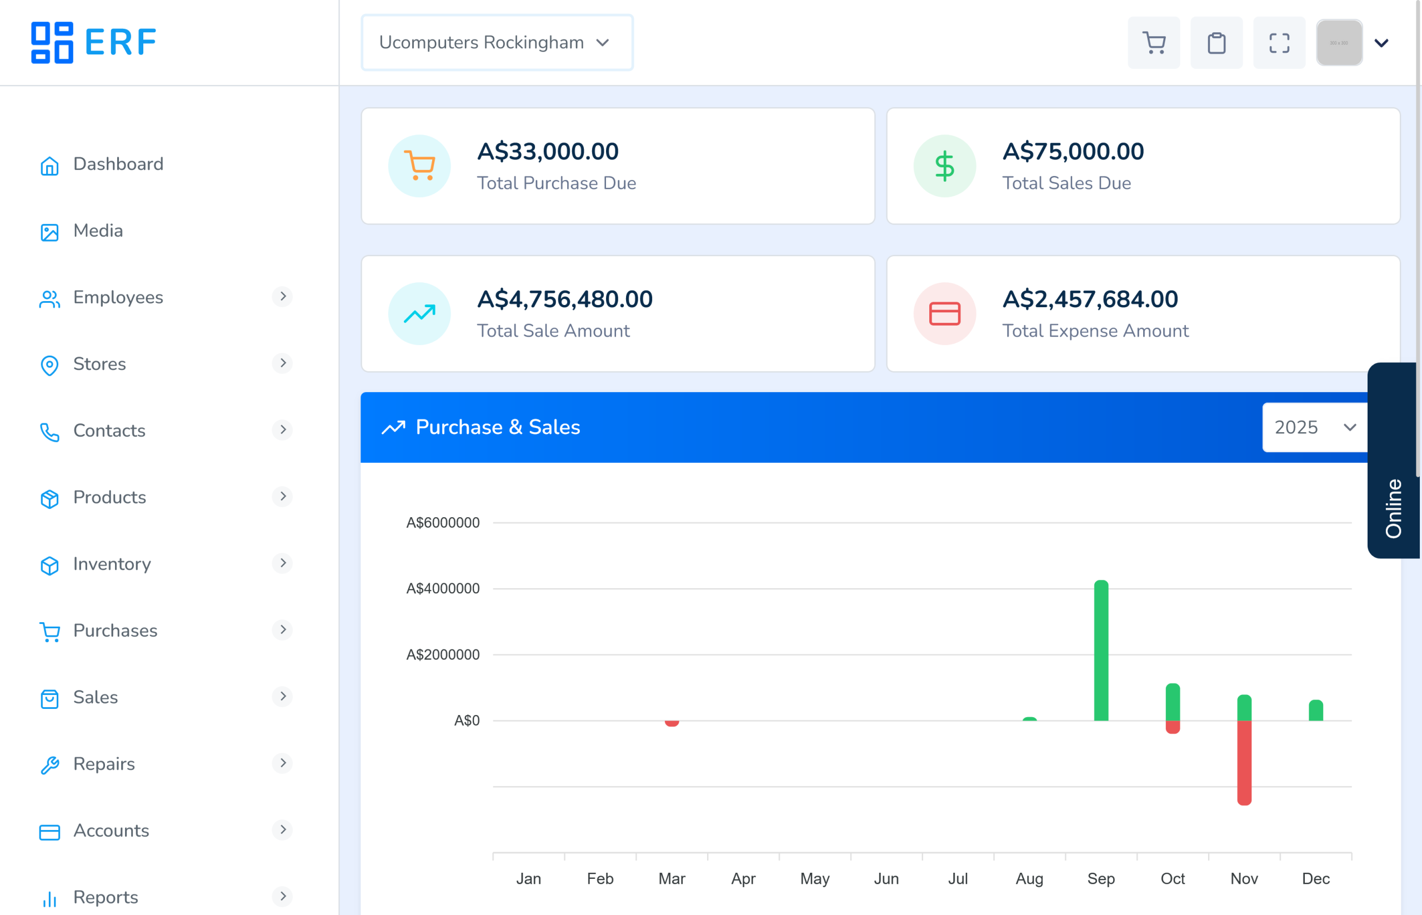The image size is (1422, 915).
Task: Expand the Employees submenu chevron
Action: coord(283,296)
